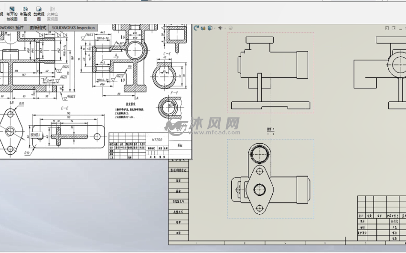This screenshot has width=406, height=253.
Task: Expand the hide/show items dropdown arrow
Action: tap(225, 28)
